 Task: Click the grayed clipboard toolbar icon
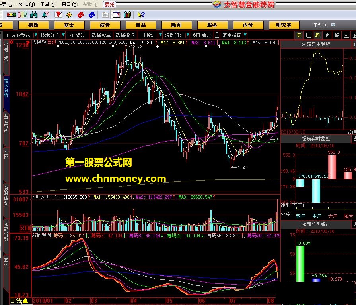[x=105, y=15]
